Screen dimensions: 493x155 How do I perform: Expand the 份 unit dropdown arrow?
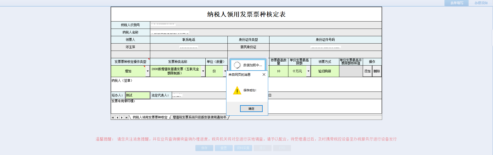pos(225,71)
